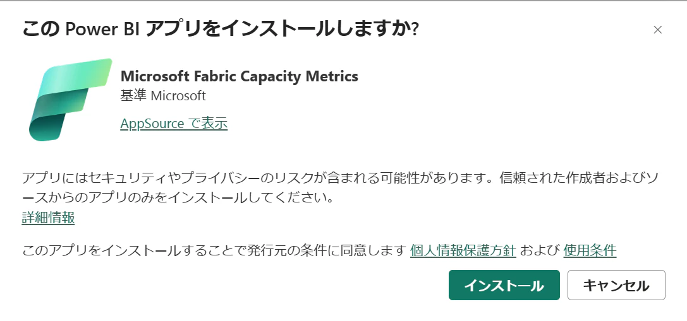Click the word および between the links
The height and width of the screenshot is (321, 687).
coord(540,250)
